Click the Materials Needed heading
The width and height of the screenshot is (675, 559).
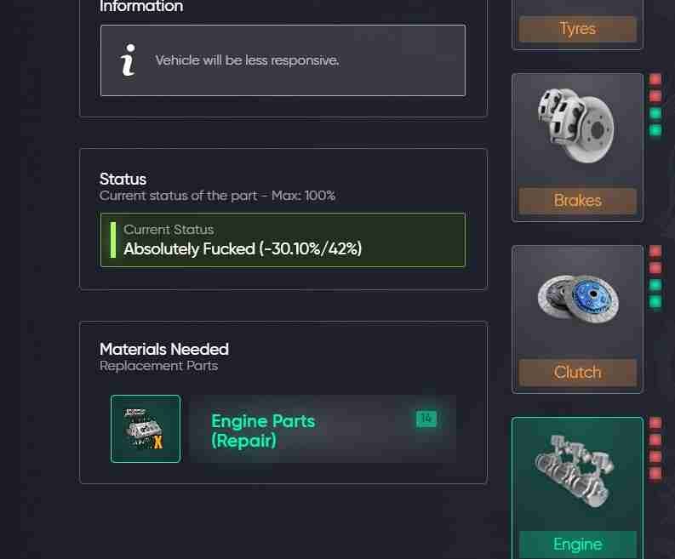(x=164, y=349)
